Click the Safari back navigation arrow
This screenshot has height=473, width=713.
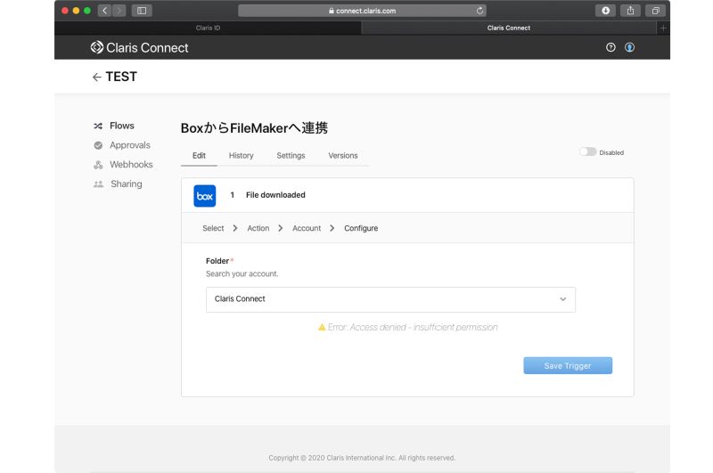(x=104, y=11)
